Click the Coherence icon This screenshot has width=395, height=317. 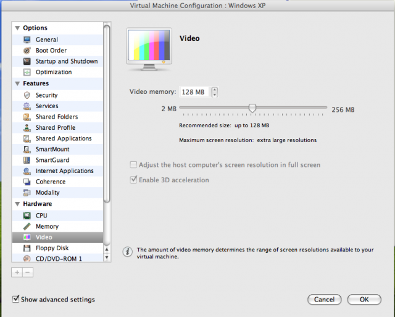point(27,182)
